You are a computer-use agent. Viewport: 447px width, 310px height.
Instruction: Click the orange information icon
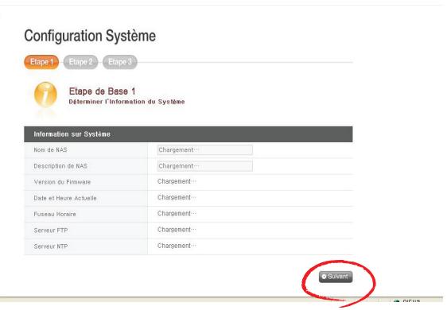point(45,95)
